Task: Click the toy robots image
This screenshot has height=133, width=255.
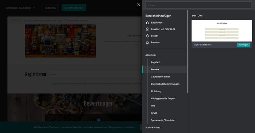Action: pyautogui.click(x=60, y=41)
